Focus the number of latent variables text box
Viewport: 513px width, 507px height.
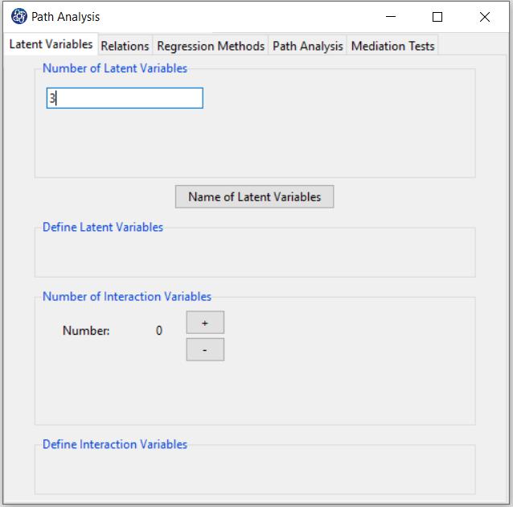coord(125,98)
